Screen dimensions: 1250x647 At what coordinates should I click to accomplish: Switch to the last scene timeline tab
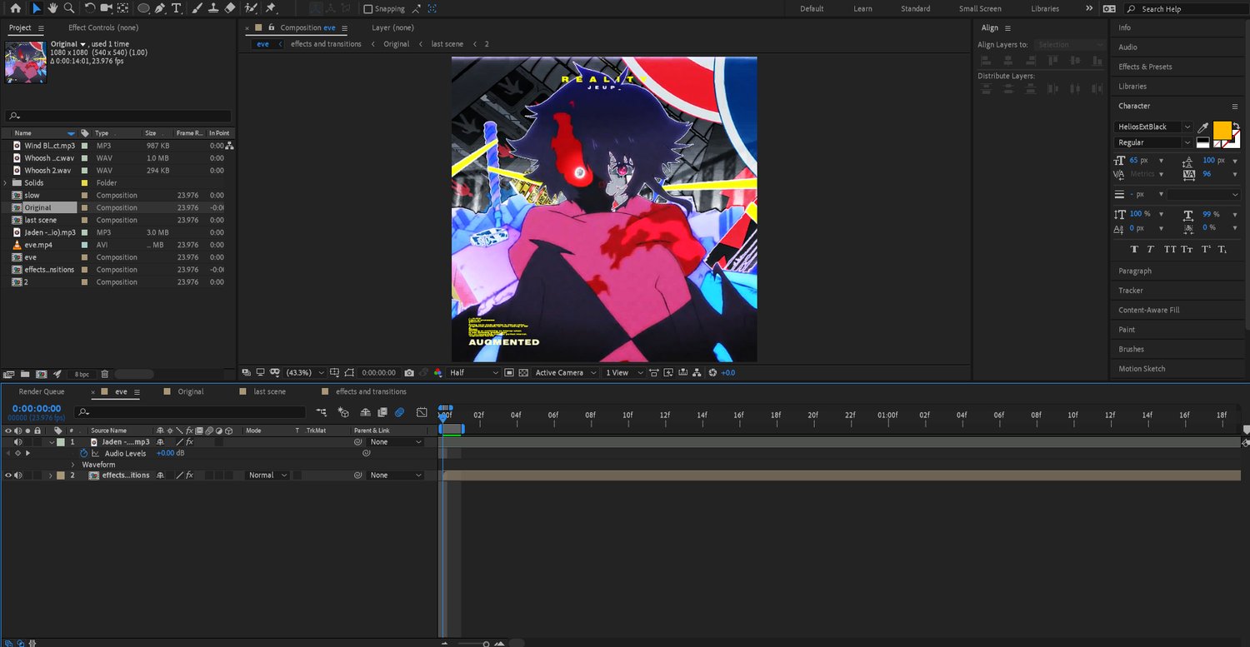coord(269,391)
